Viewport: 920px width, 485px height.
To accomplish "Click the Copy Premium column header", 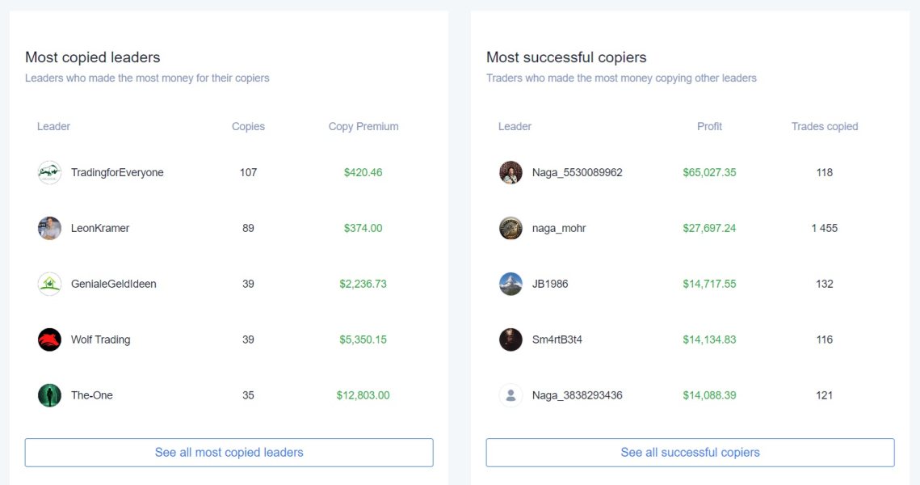I will [363, 126].
